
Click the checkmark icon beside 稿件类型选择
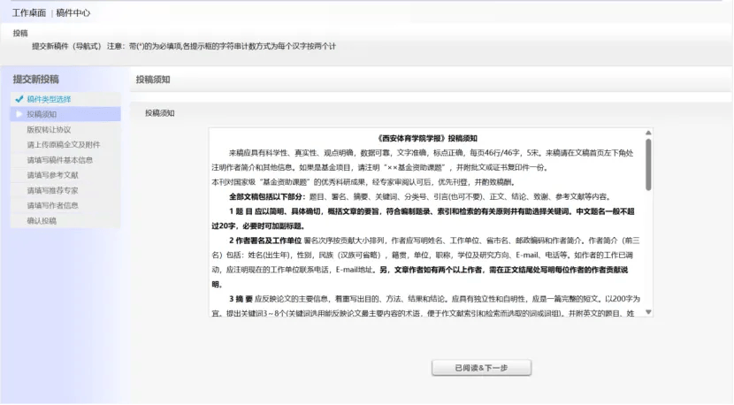[x=19, y=99]
